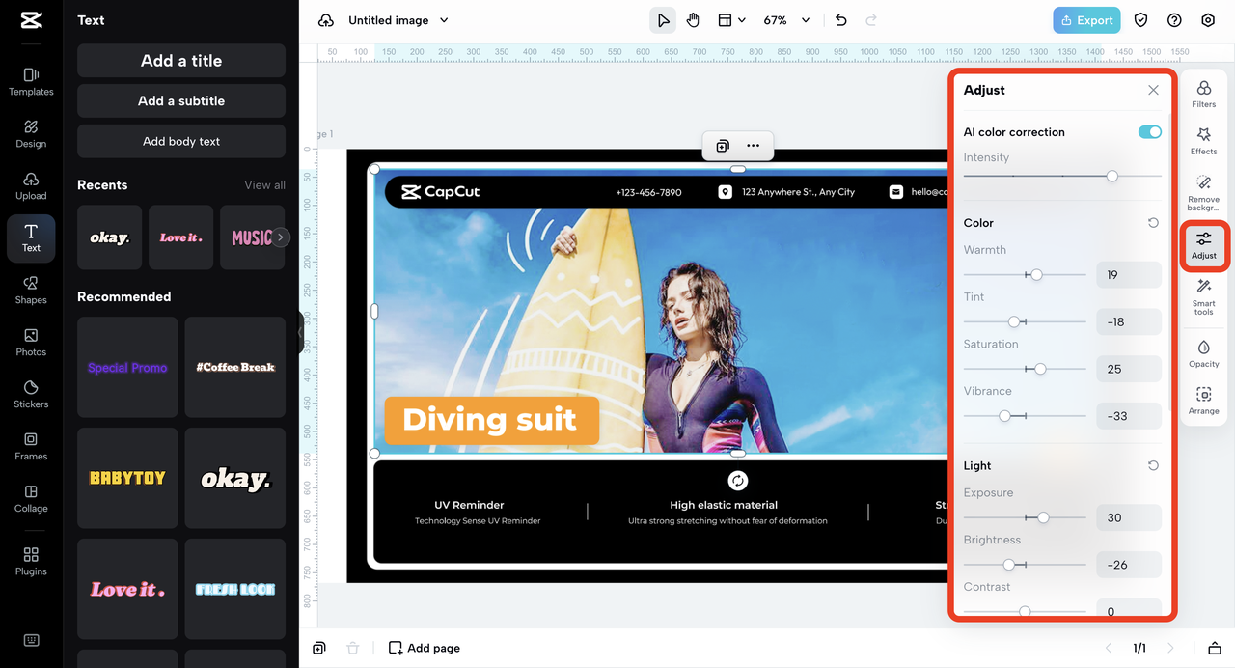The height and width of the screenshot is (668, 1235).
Task: Click the Exposure slider handle
Action: click(1043, 517)
